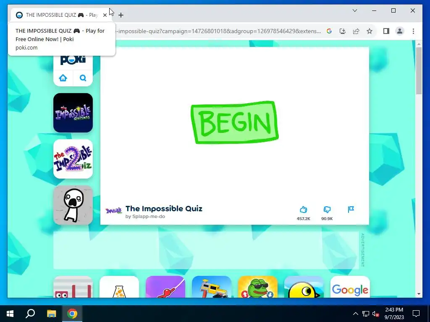Screen dimensions: 430x322
Task: Open Chrome three-dot menu
Action: pos(413,31)
